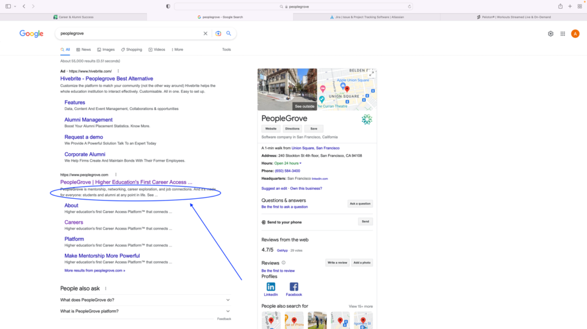The height and width of the screenshot is (329, 587).
Task: Switch to the News results tab
Action: click(84, 49)
